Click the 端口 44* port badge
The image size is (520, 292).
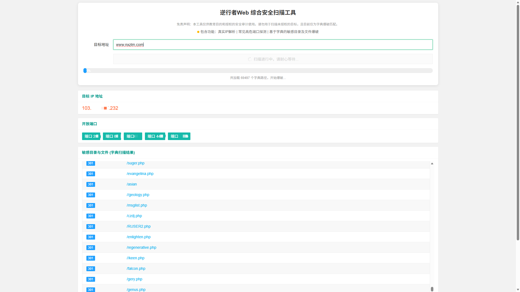(155, 136)
